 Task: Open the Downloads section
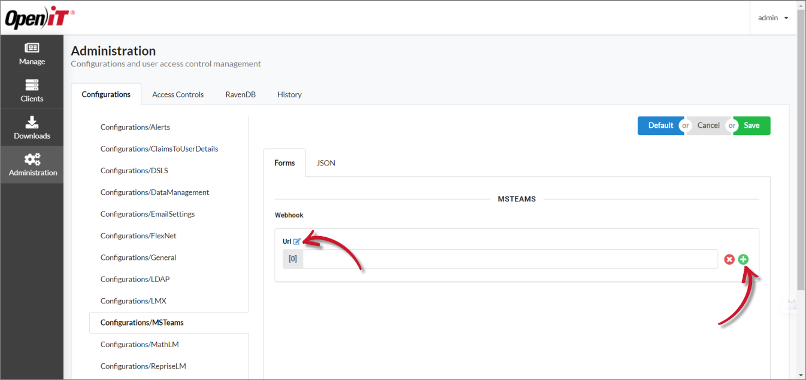pyautogui.click(x=31, y=127)
